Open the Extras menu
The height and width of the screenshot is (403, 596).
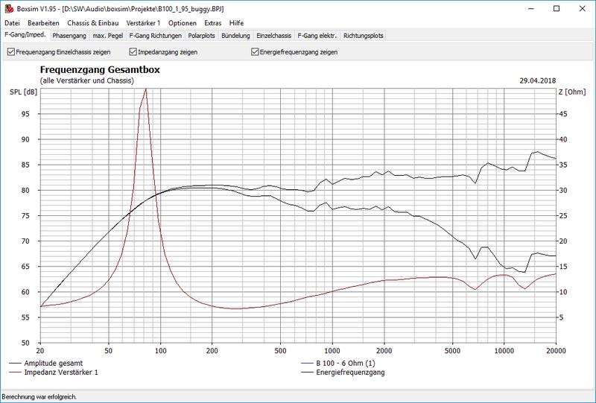point(213,23)
